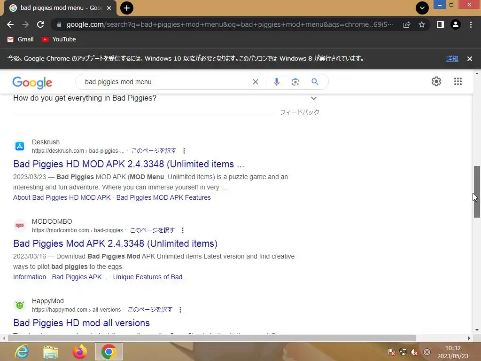Start voice search with microphone

pyautogui.click(x=276, y=82)
